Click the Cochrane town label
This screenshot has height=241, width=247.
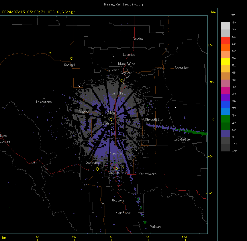pyautogui.click(x=92, y=163)
